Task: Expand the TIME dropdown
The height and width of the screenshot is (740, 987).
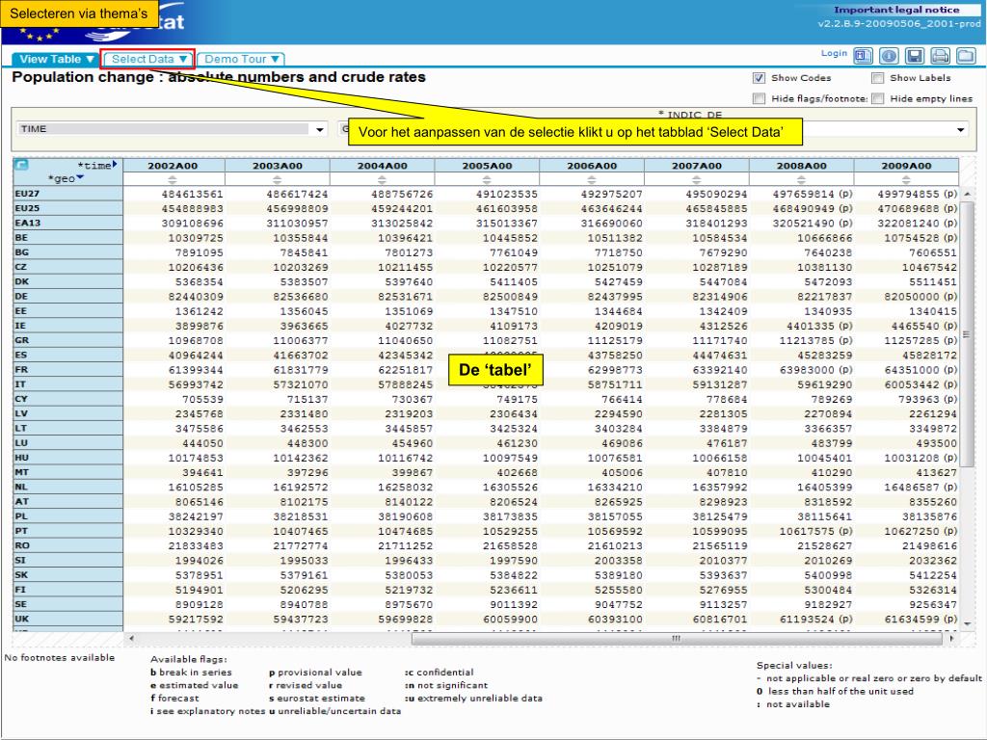Action: (x=320, y=129)
